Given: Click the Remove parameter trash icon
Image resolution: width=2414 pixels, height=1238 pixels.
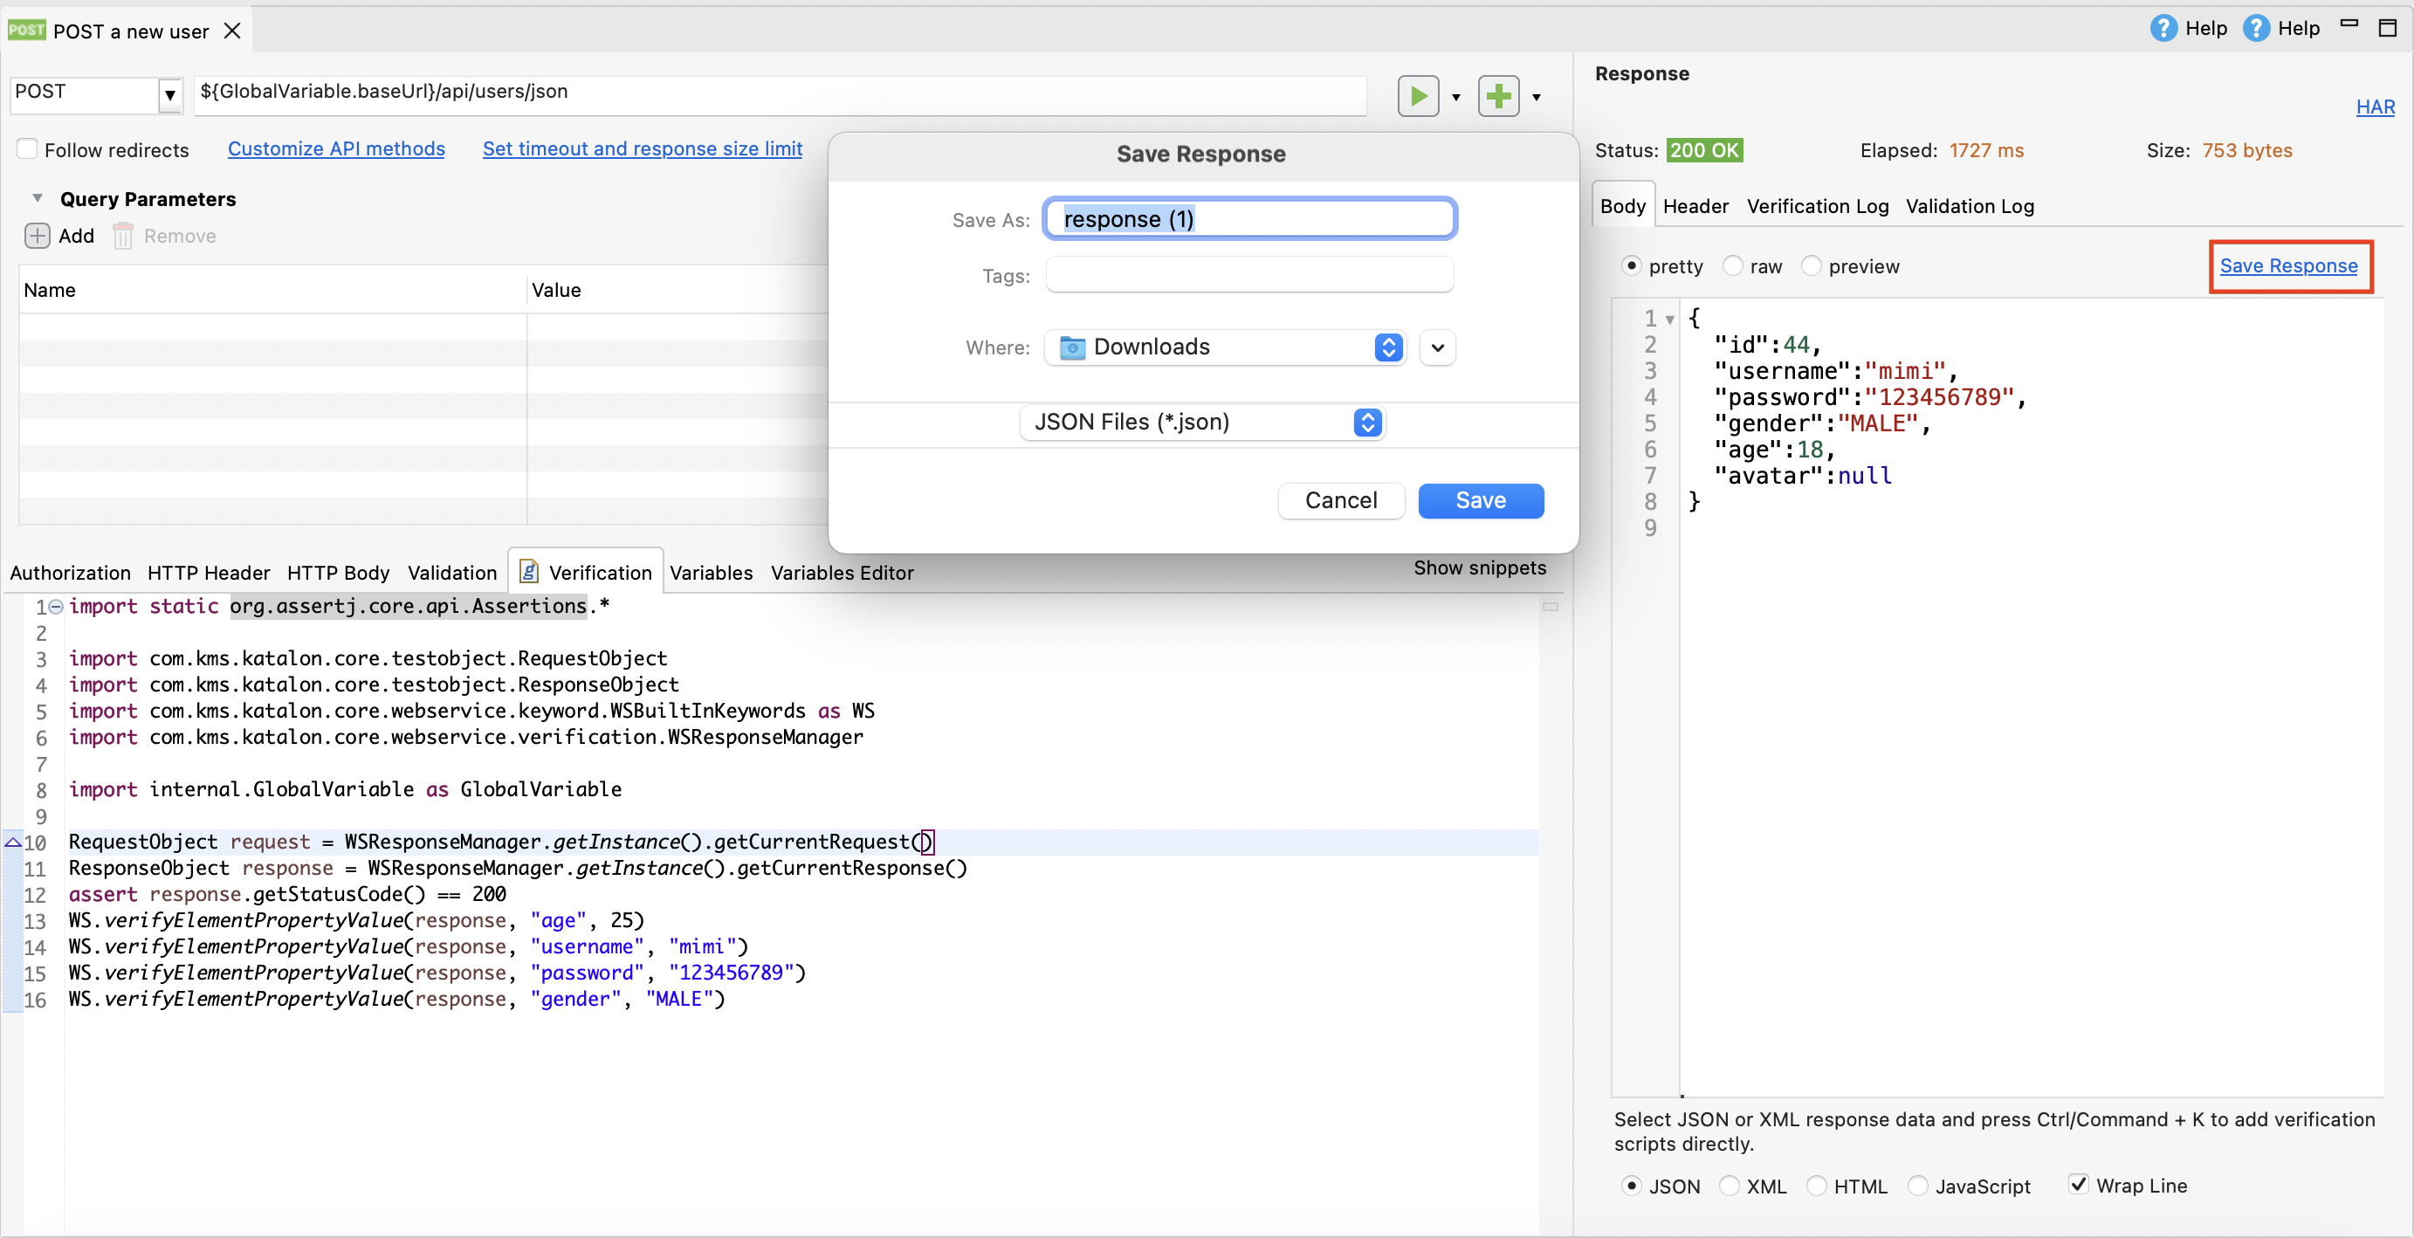Looking at the screenshot, I should point(123,235).
